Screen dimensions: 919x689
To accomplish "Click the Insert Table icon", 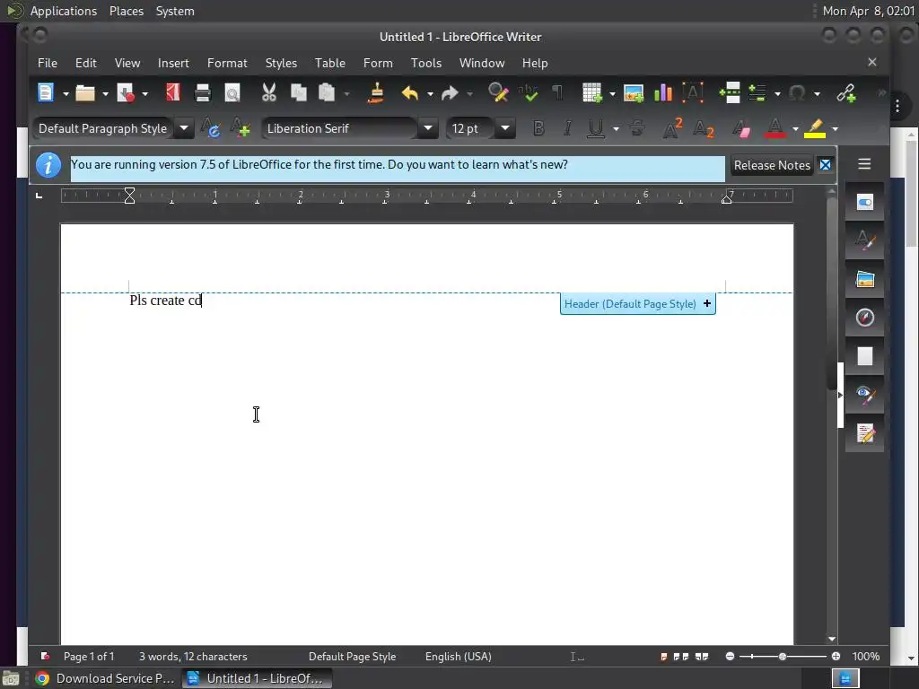I will point(592,92).
